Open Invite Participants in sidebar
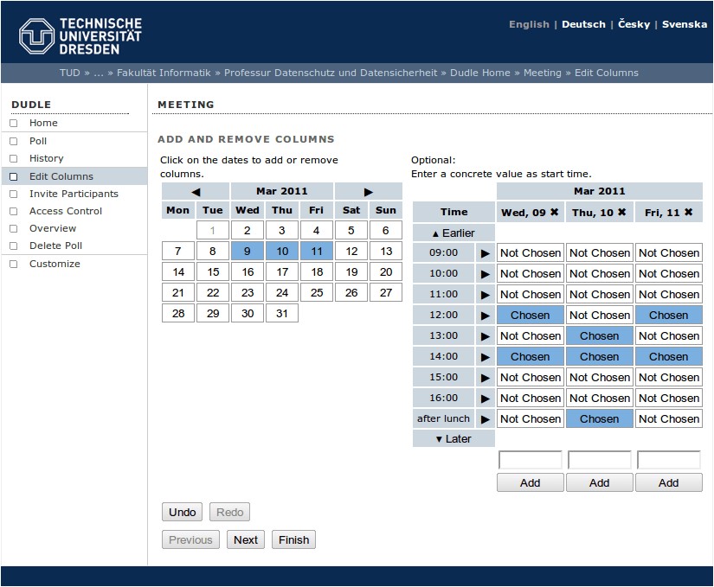The height and width of the screenshot is (587, 714). (74, 194)
